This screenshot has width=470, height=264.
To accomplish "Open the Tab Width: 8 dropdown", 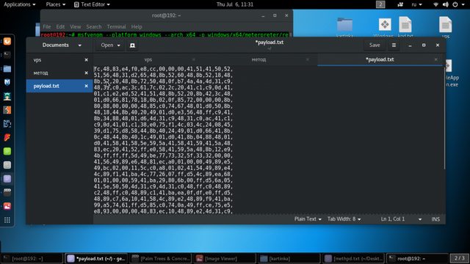I will 344,219.
